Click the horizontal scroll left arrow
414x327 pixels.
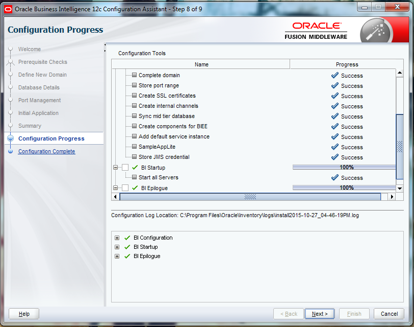pos(115,197)
